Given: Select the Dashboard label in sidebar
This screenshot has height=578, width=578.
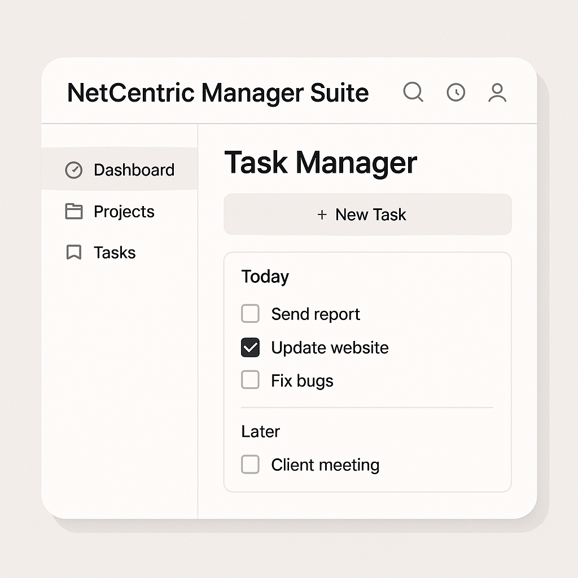Looking at the screenshot, I should click(x=134, y=170).
